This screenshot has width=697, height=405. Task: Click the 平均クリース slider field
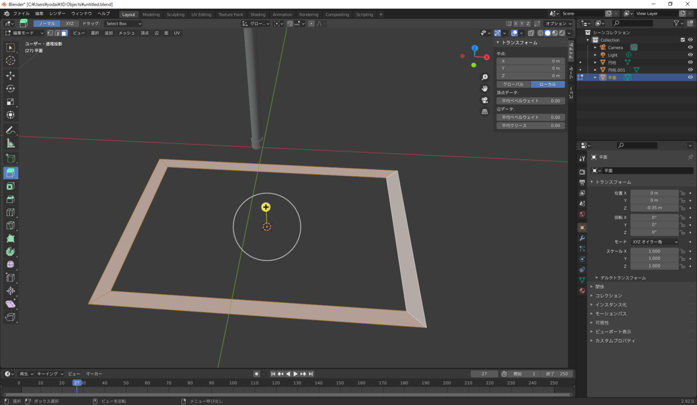(530, 125)
